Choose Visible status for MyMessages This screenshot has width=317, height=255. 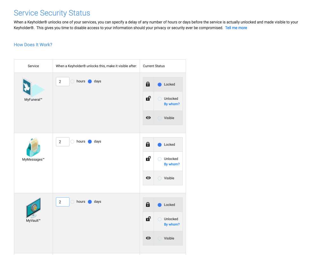pyautogui.click(x=160, y=178)
